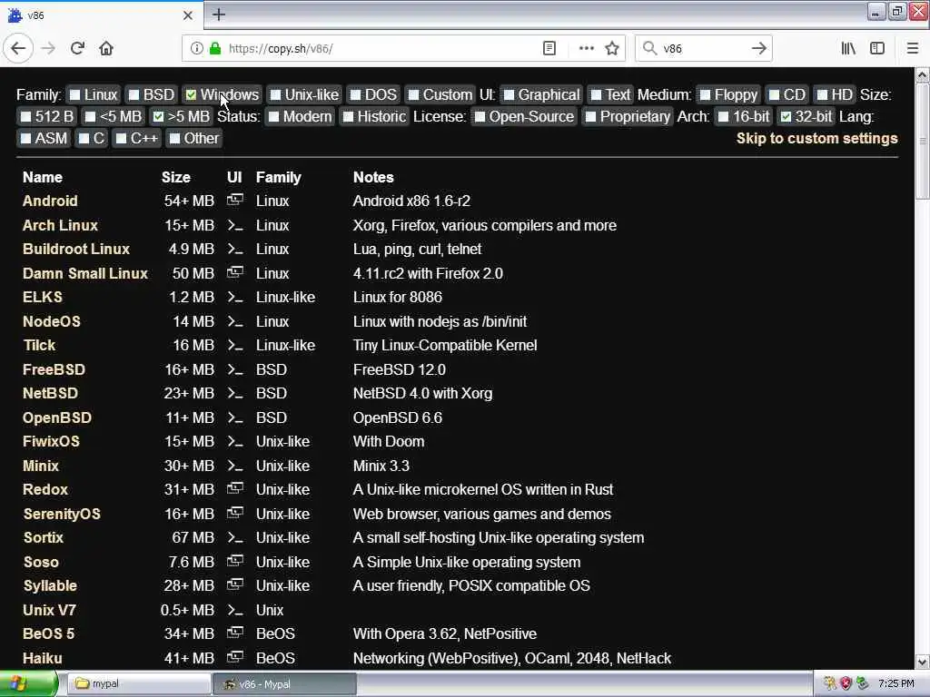Toggle reader view in address bar

pos(549,48)
